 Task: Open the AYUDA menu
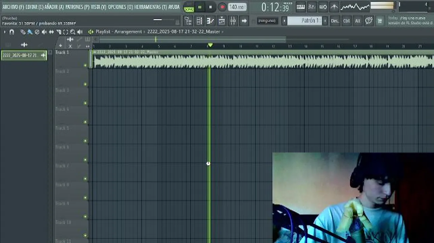click(174, 7)
